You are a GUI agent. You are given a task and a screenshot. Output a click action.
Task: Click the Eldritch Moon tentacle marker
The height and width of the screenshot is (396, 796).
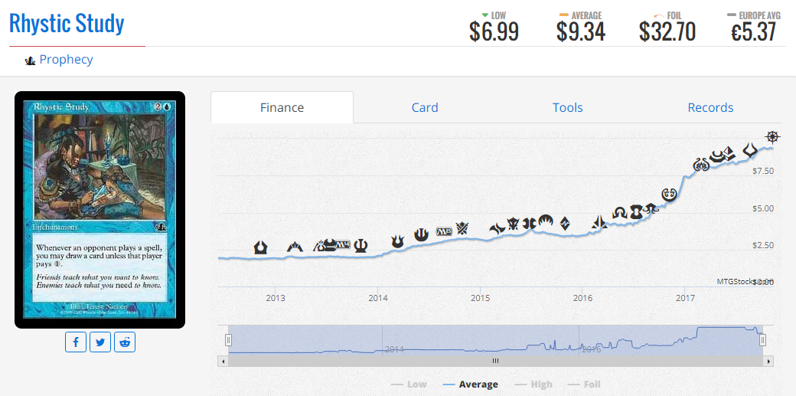651,208
